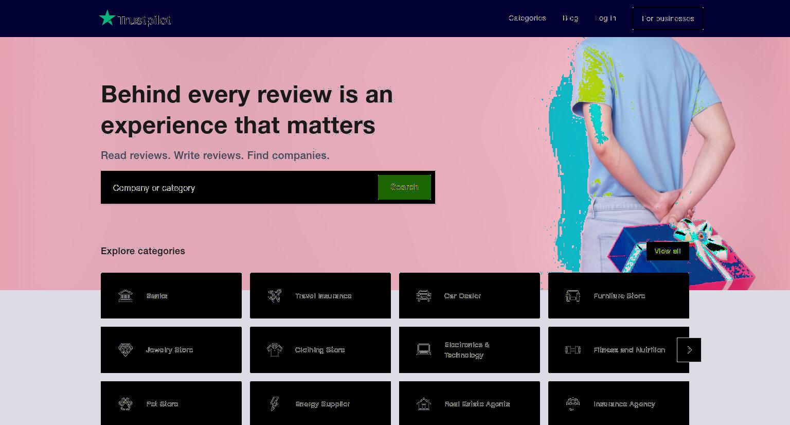Click the Banks building icon
This screenshot has width=790, height=425.
[x=125, y=296]
